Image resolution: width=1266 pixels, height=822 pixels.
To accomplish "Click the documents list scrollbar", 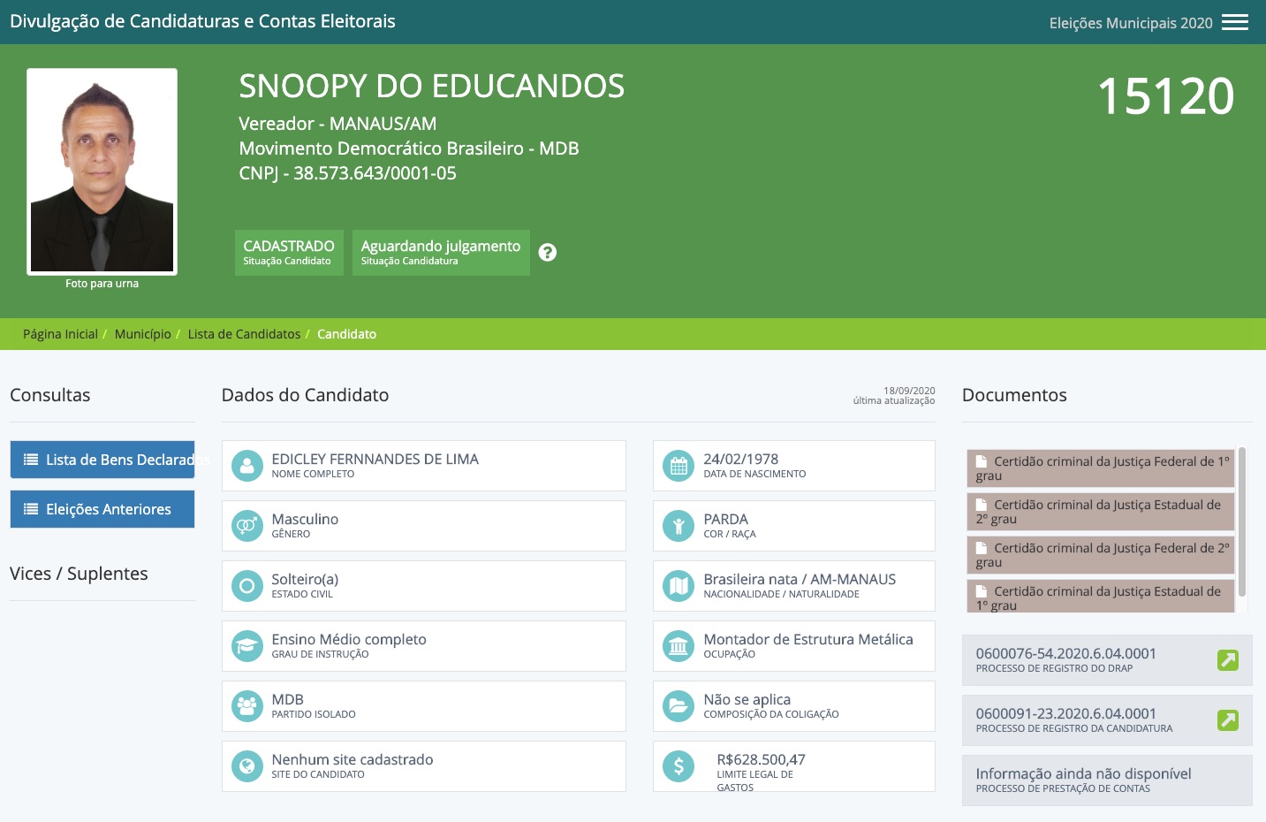I will click(1241, 521).
